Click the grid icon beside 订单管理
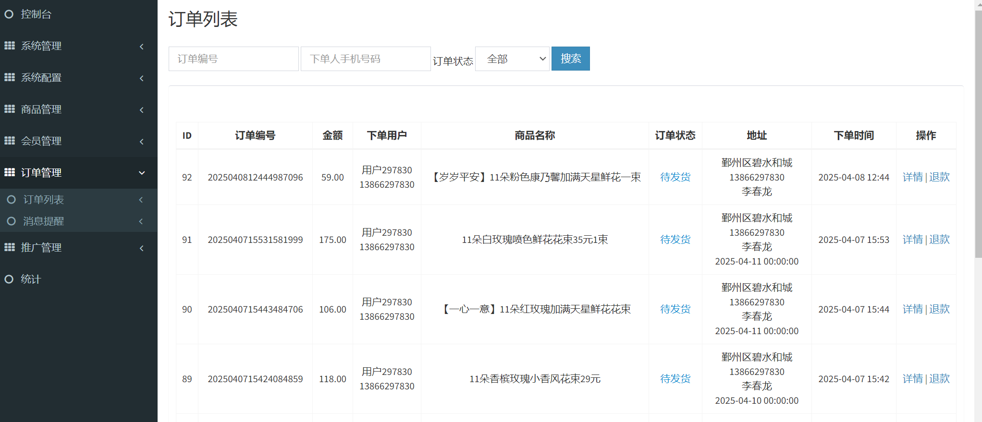The width and height of the screenshot is (982, 422). [x=10, y=172]
